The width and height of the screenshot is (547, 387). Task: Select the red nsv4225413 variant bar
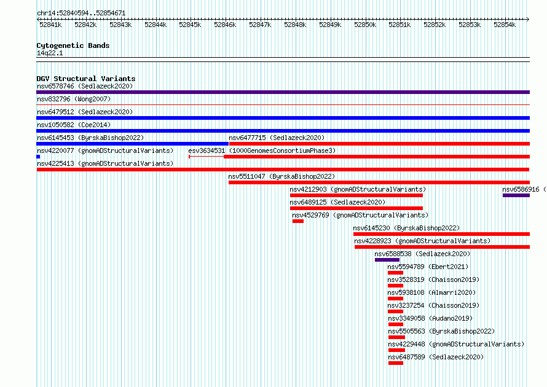tap(283, 170)
